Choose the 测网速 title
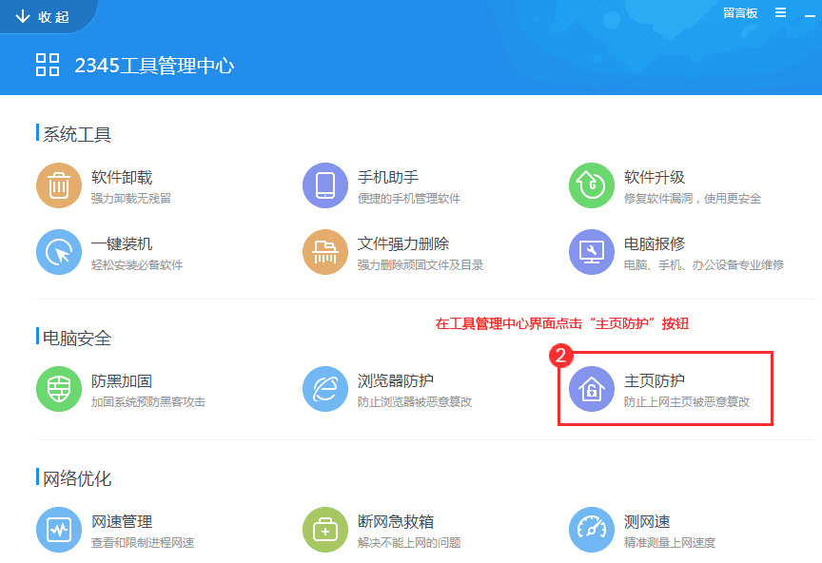 647,521
